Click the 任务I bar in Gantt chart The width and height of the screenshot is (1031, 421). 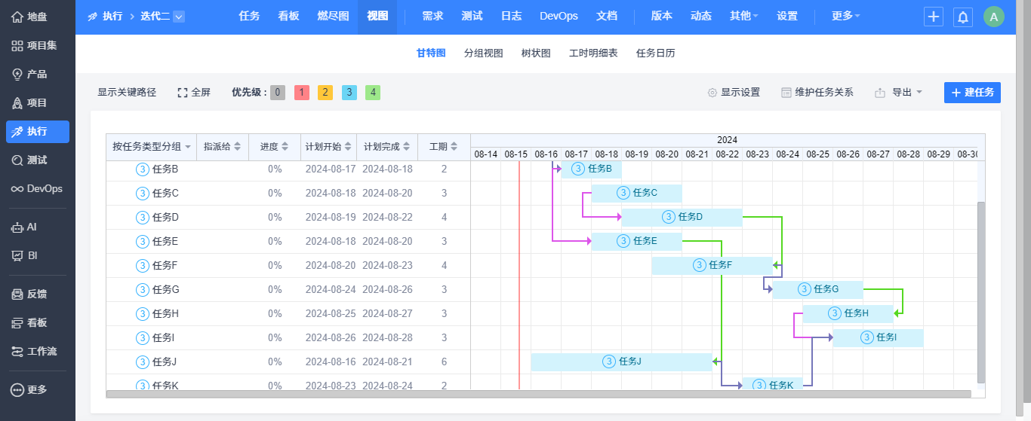878,337
